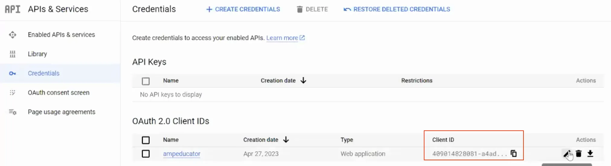Click the API logo icon
611x166 pixels.
point(13,9)
